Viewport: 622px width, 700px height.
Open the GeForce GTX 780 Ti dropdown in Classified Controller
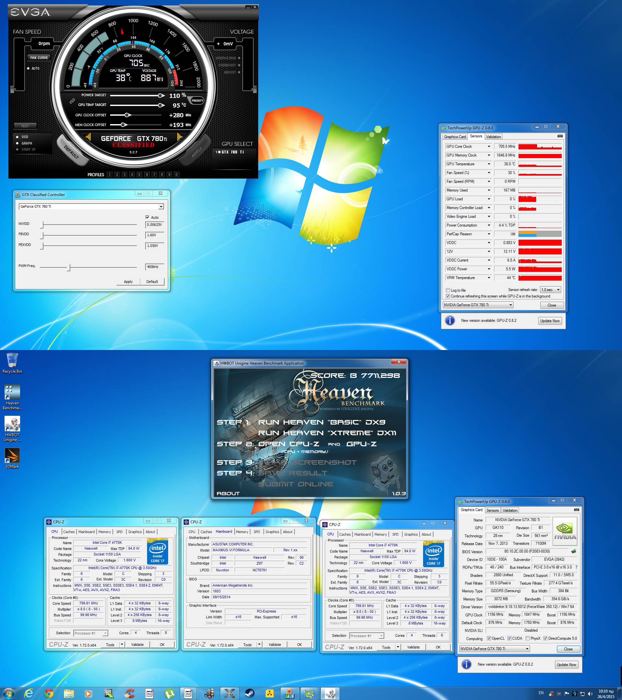tap(161, 206)
